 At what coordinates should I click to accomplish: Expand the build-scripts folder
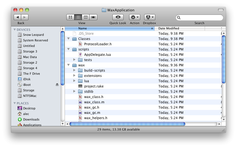[74, 70]
